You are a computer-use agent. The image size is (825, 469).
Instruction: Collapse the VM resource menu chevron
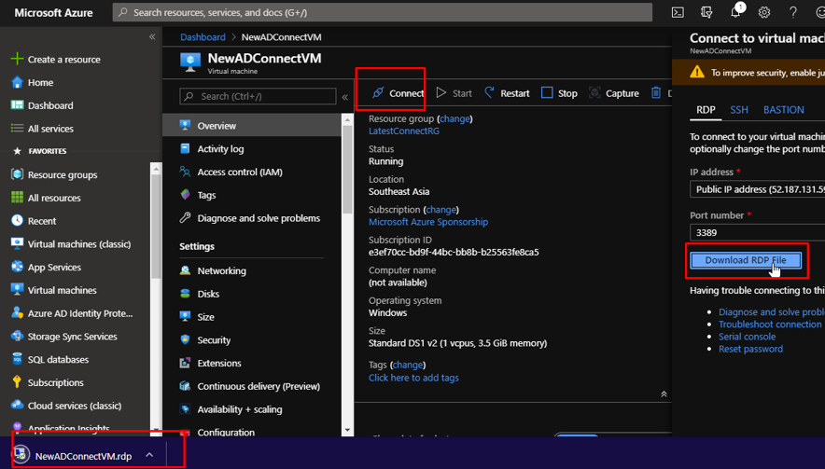pos(344,97)
